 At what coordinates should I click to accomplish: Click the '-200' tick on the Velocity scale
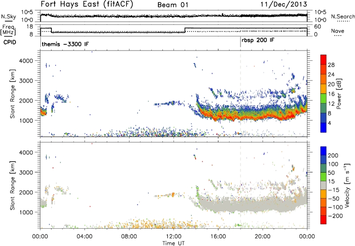[x=335, y=216]
